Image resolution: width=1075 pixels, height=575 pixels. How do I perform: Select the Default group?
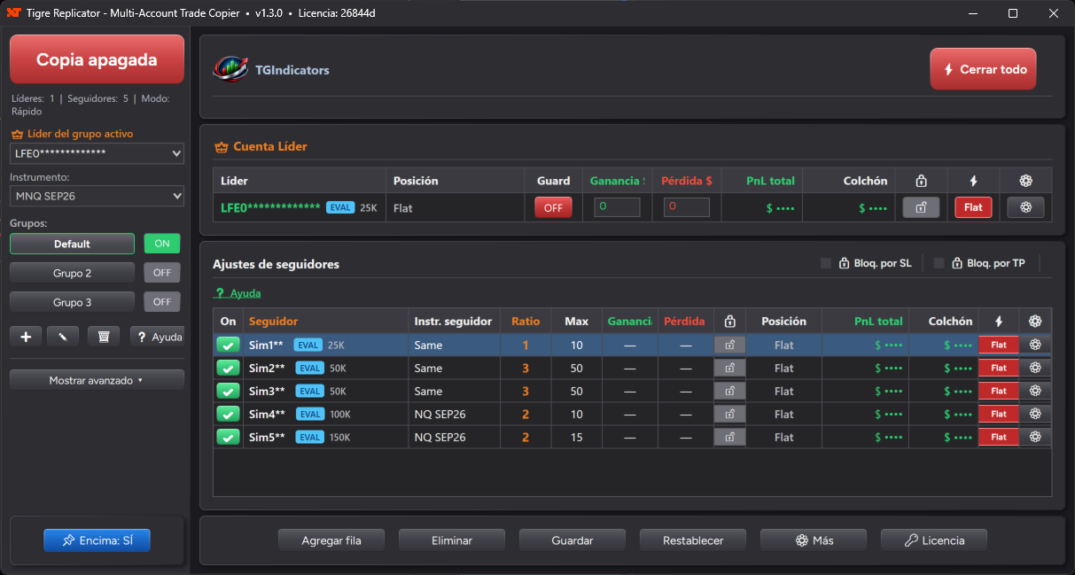(72, 244)
